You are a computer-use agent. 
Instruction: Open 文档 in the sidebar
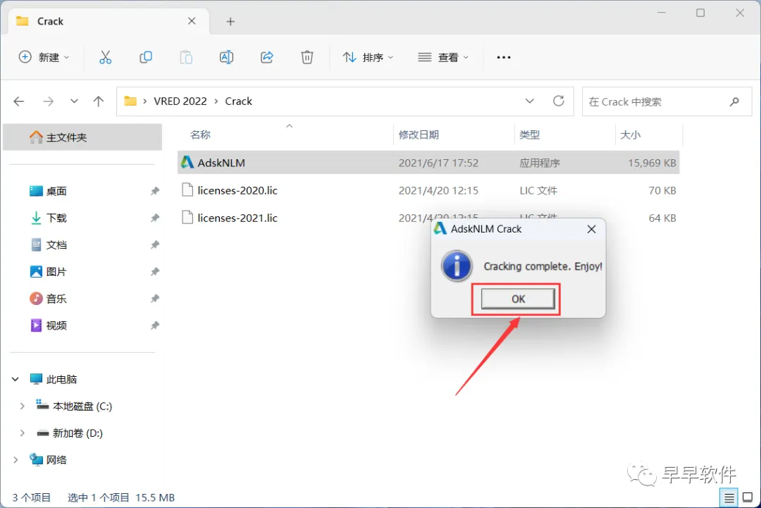56,245
